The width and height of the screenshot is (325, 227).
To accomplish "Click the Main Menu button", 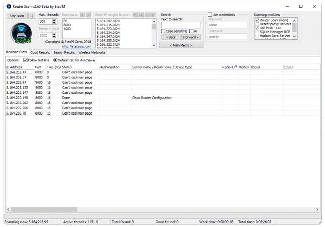I will [x=181, y=45].
